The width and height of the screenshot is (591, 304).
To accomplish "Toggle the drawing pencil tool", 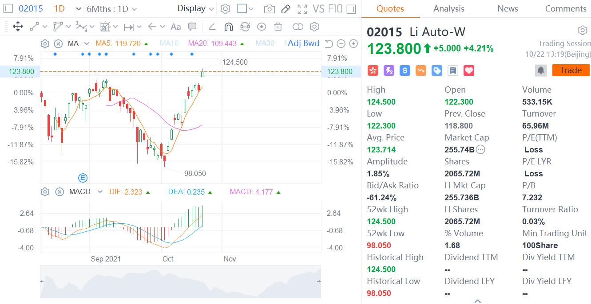I will pos(286,9).
